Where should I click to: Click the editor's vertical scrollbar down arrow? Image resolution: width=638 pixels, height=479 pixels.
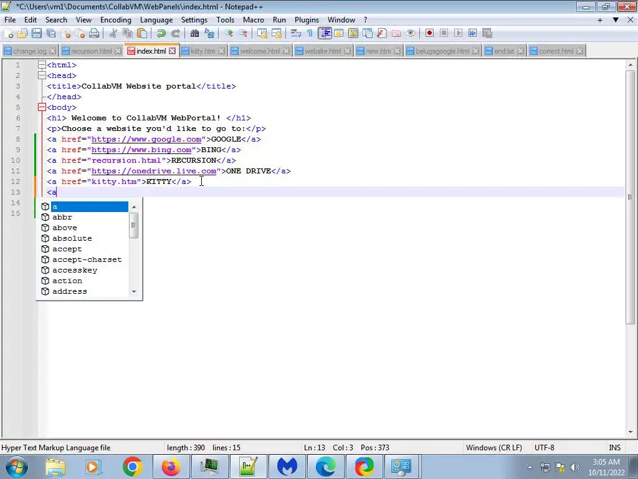[x=631, y=432]
